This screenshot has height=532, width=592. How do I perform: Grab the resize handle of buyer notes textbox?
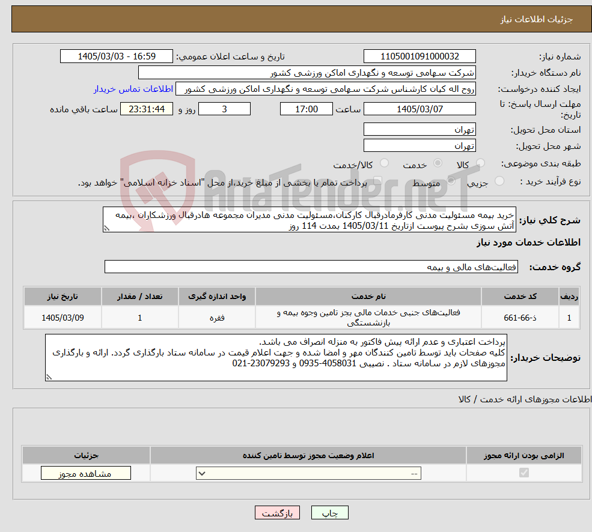pos(49,377)
